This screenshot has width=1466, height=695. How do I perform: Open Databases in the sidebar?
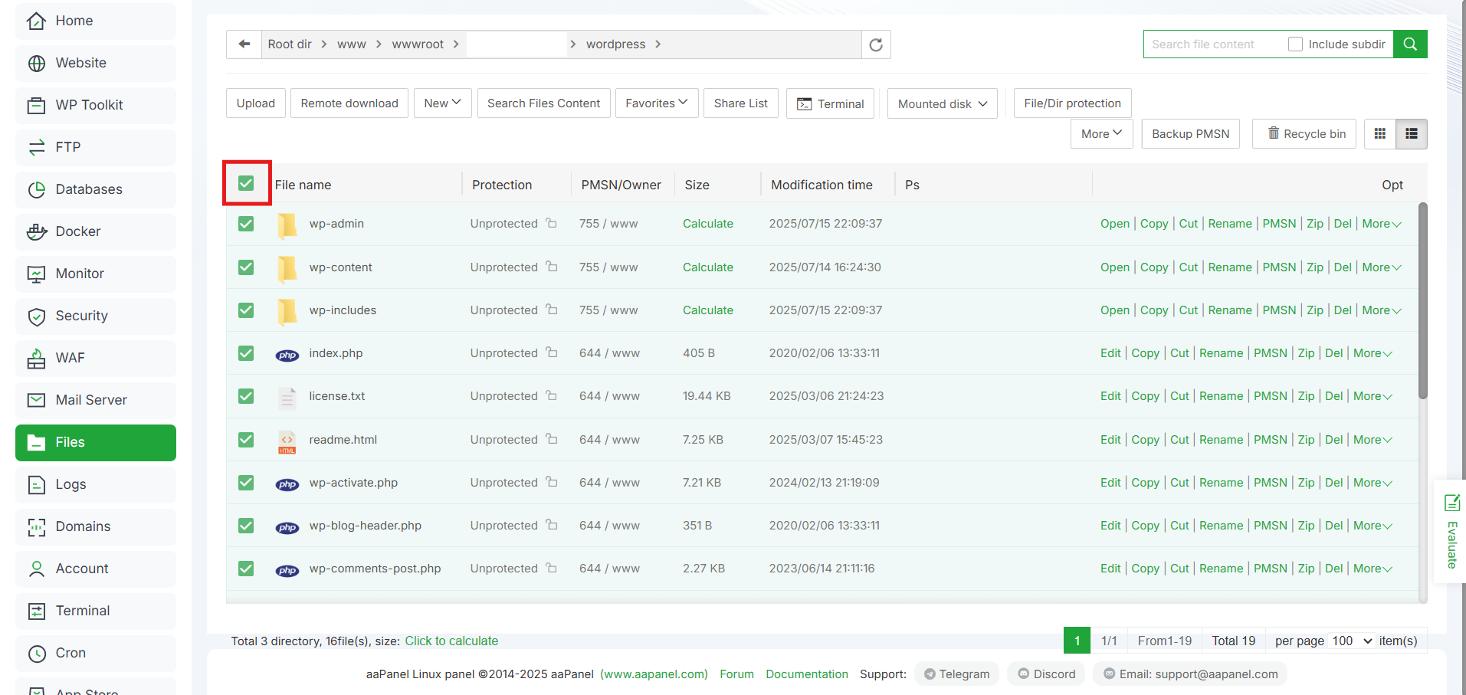[x=89, y=189]
